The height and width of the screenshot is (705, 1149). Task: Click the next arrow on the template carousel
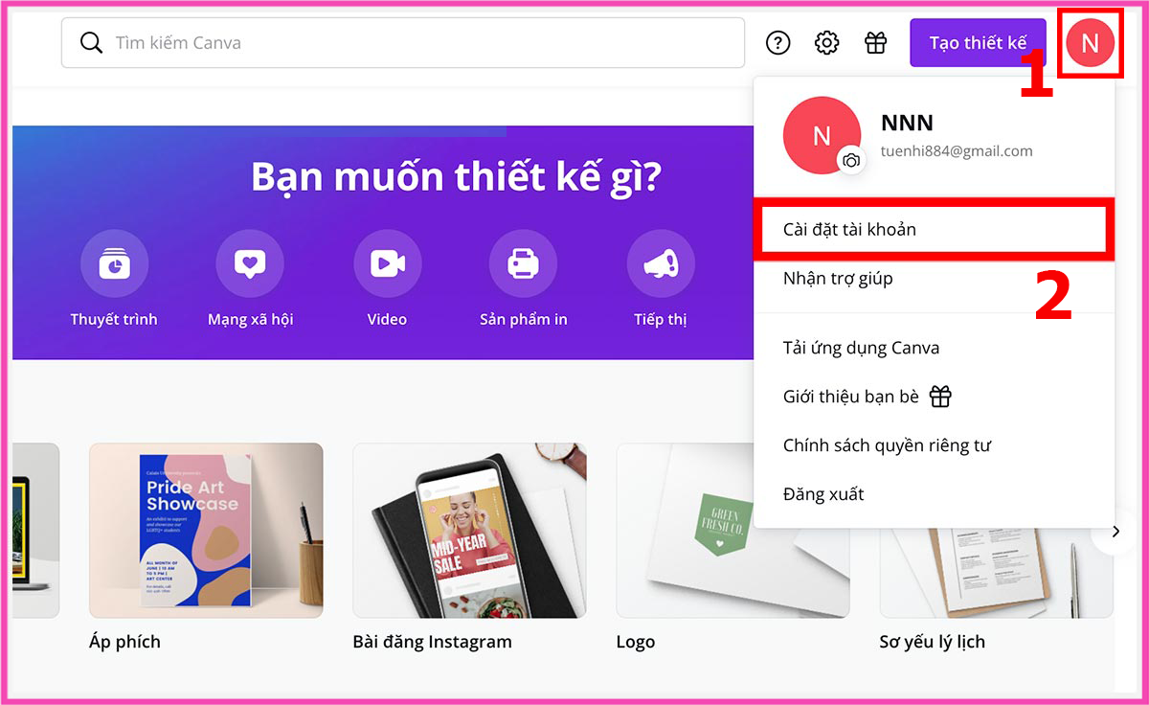tap(1115, 531)
